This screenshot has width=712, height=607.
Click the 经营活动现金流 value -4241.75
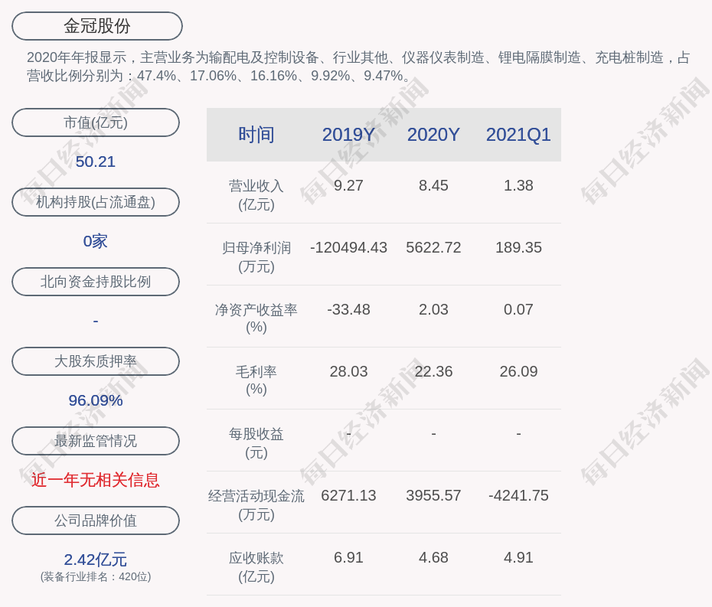tap(518, 496)
